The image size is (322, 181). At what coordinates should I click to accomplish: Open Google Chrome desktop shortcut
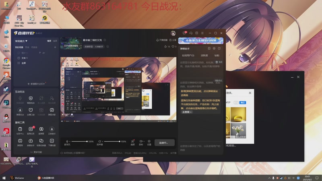point(6,63)
